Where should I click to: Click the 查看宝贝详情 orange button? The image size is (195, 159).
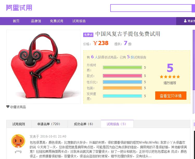coord(171,96)
